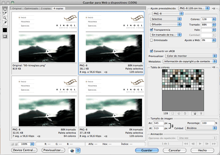
Task: Click the browser preview globe icon
Action: [72, 151]
